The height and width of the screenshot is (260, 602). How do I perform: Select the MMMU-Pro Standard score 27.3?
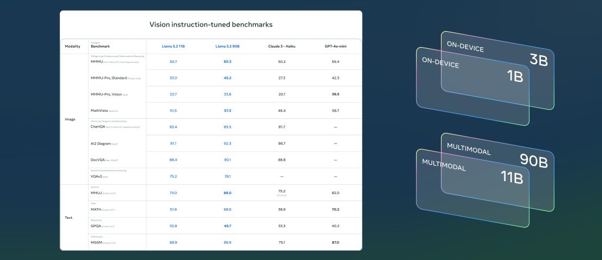pyautogui.click(x=282, y=78)
